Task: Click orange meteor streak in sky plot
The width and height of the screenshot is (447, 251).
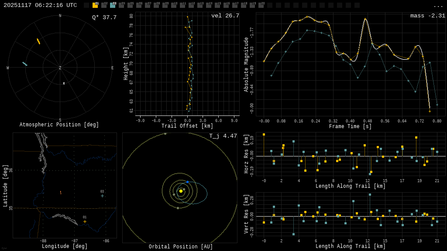Action: pyautogui.click(x=38, y=41)
